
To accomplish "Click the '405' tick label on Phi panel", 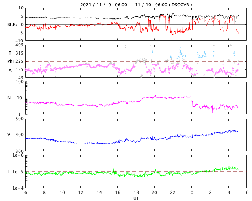I will click(x=19, y=45).
